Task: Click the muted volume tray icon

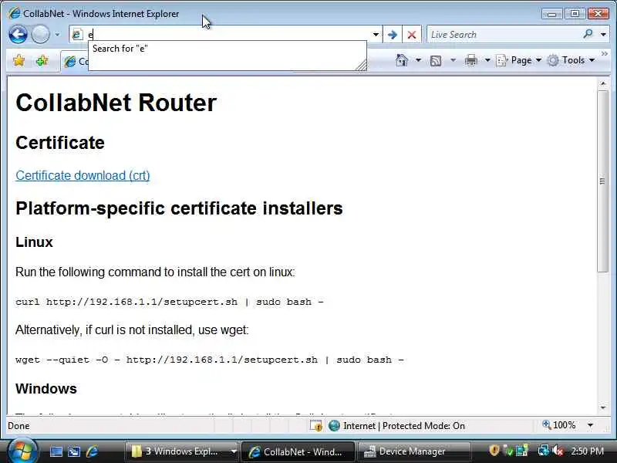Action: 557,451
